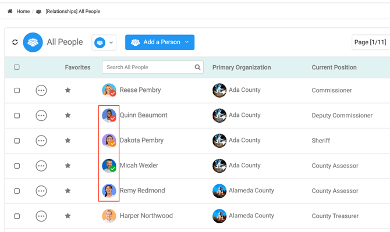Focus the Search All People field
This screenshot has height=232, width=390.
153,67
